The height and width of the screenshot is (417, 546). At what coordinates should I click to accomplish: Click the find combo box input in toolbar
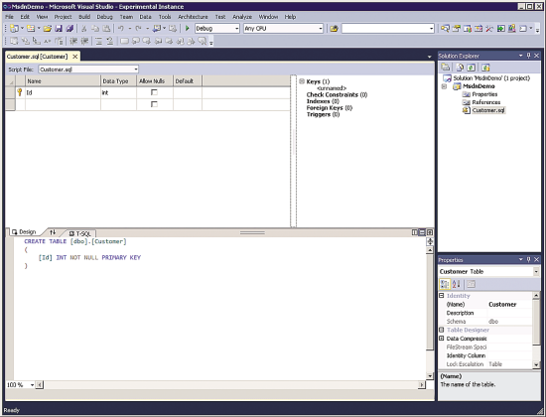385,29
